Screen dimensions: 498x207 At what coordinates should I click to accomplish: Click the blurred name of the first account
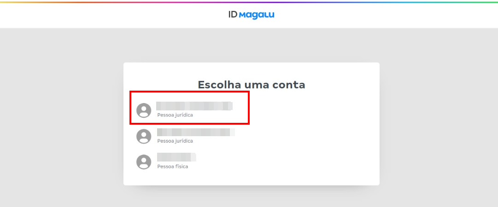coord(194,106)
